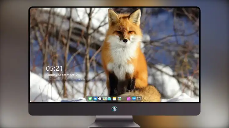Click the 05:21 clock widget
Screen dimensions: 229x128
click(54, 68)
